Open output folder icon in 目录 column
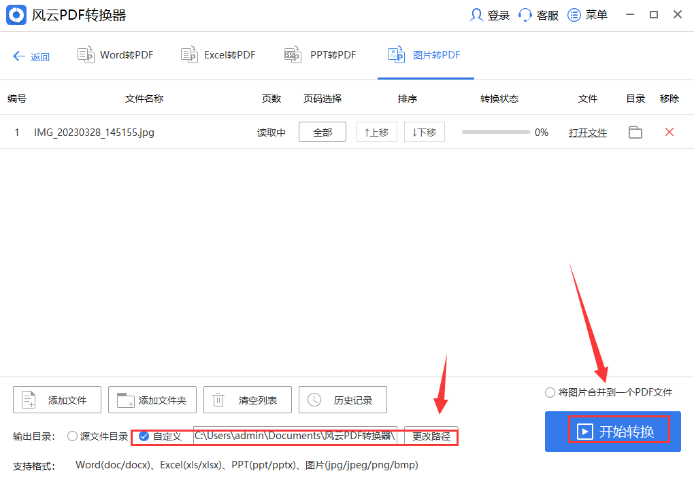Screen dimensions: 694x486 coord(635,132)
